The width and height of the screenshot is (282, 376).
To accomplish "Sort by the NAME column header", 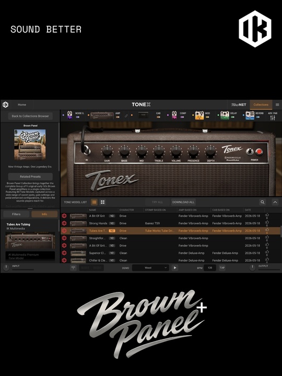I will [x=92, y=210].
